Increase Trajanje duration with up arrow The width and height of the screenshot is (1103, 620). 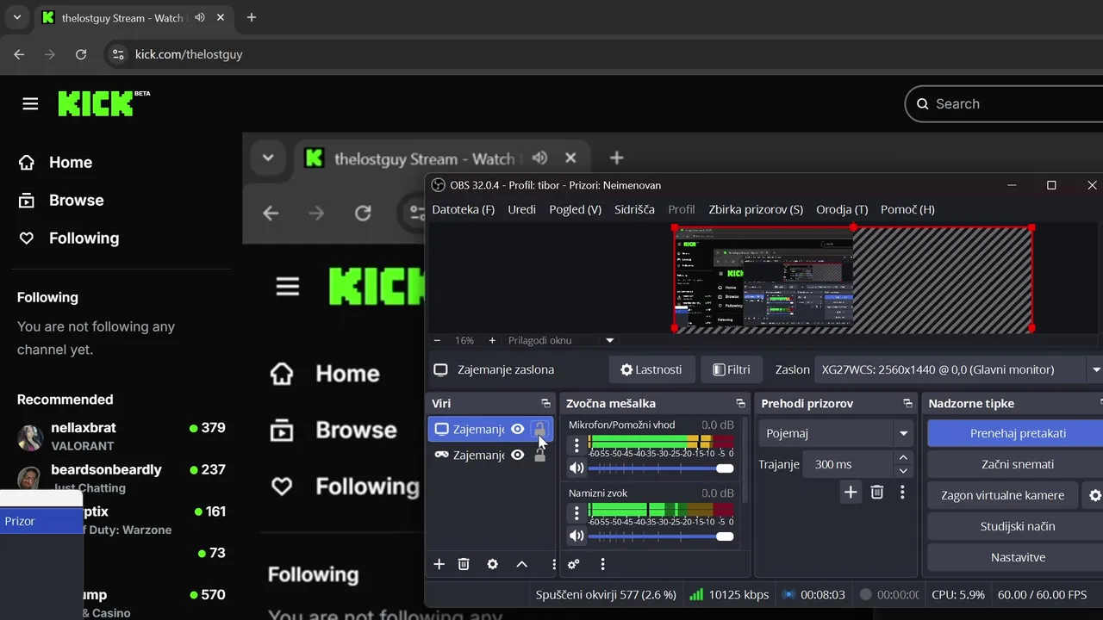pos(903,458)
